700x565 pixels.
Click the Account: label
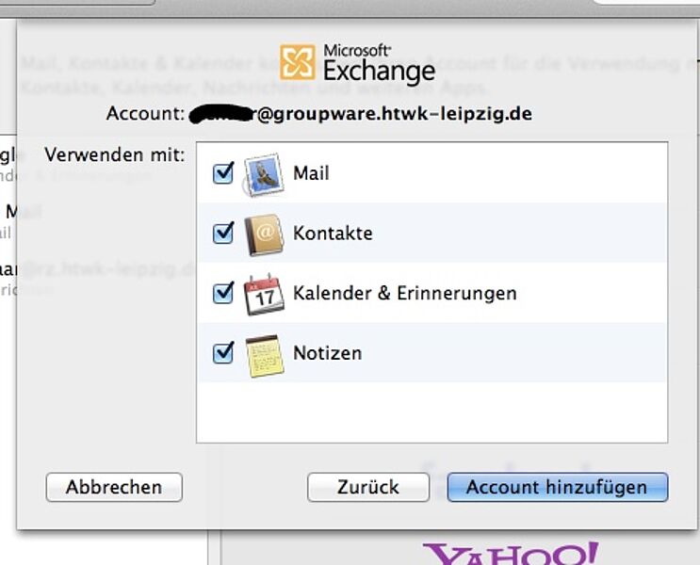(x=145, y=113)
